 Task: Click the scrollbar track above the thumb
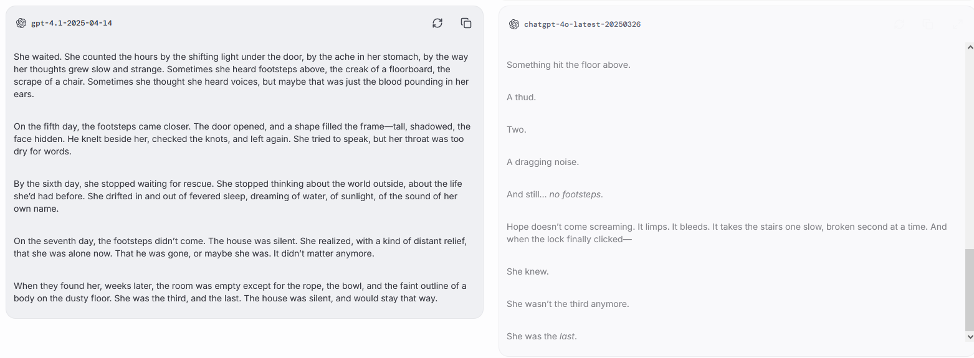pyautogui.click(x=969, y=149)
